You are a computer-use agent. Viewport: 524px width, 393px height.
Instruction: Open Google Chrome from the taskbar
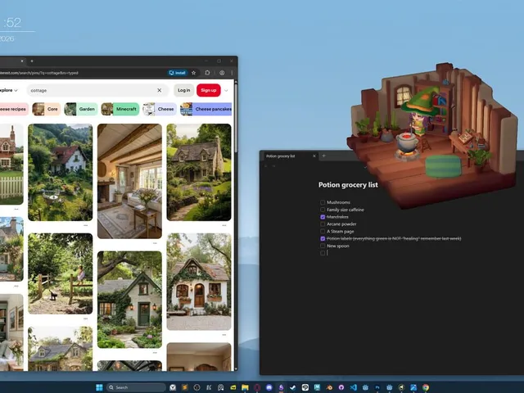click(426, 387)
